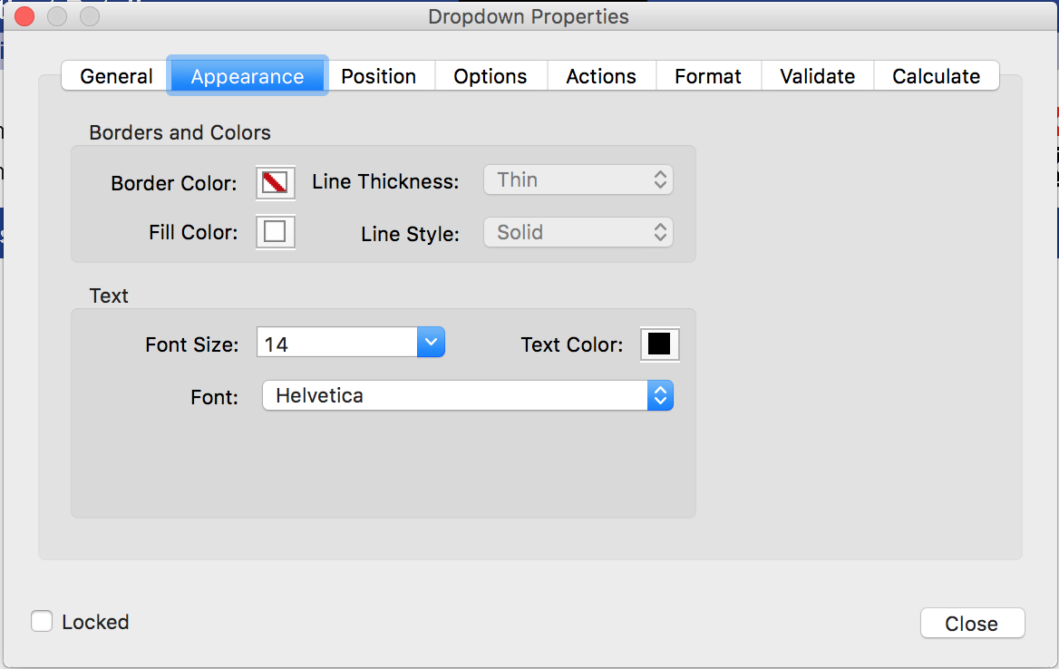This screenshot has width=1059, height=669.
Task: Select the Position tab
Action: point(380,76)
